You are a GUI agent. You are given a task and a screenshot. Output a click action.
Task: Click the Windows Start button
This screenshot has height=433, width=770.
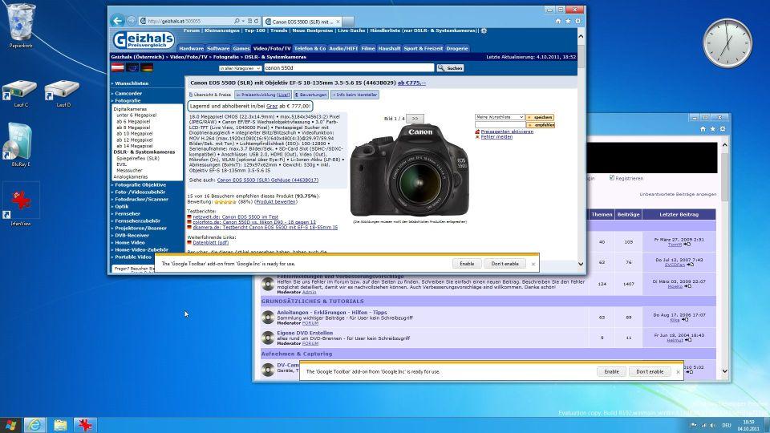coord(10,425)
